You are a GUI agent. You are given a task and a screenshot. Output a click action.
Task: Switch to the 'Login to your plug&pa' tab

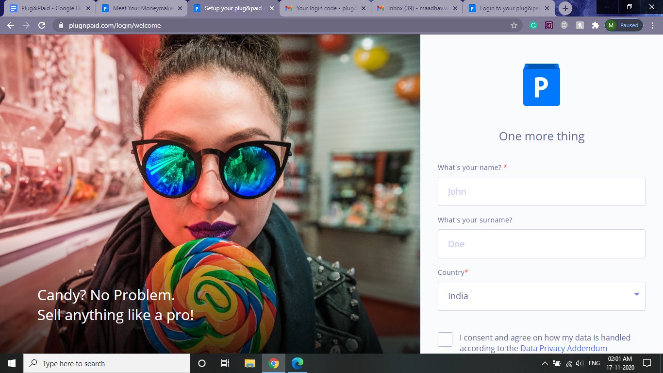tap(509, 8)
